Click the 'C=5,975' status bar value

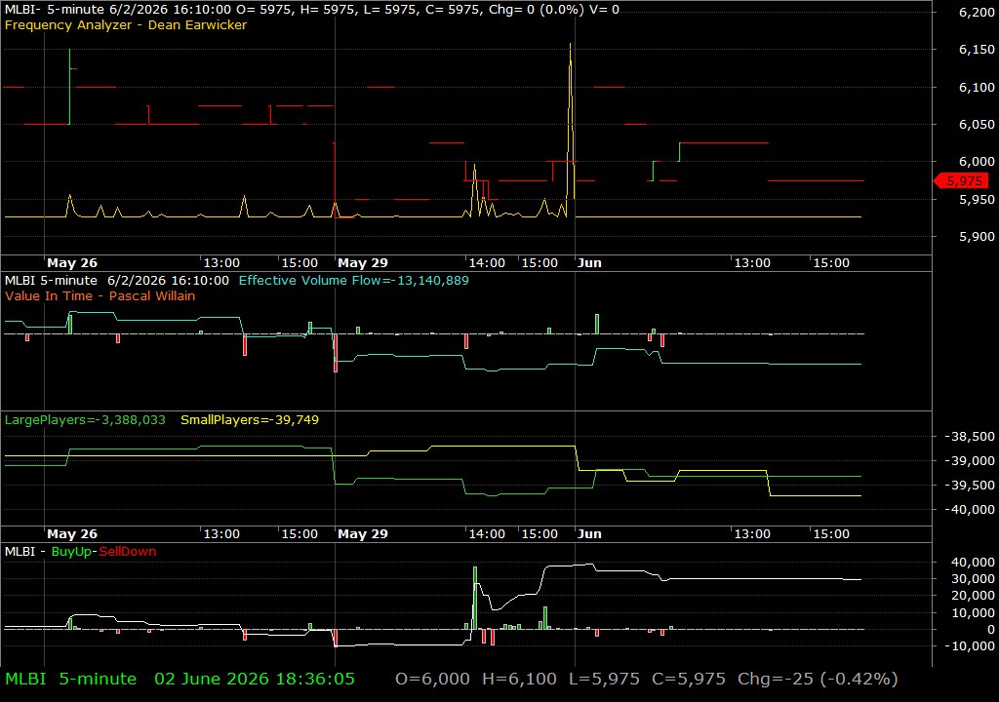689,679
